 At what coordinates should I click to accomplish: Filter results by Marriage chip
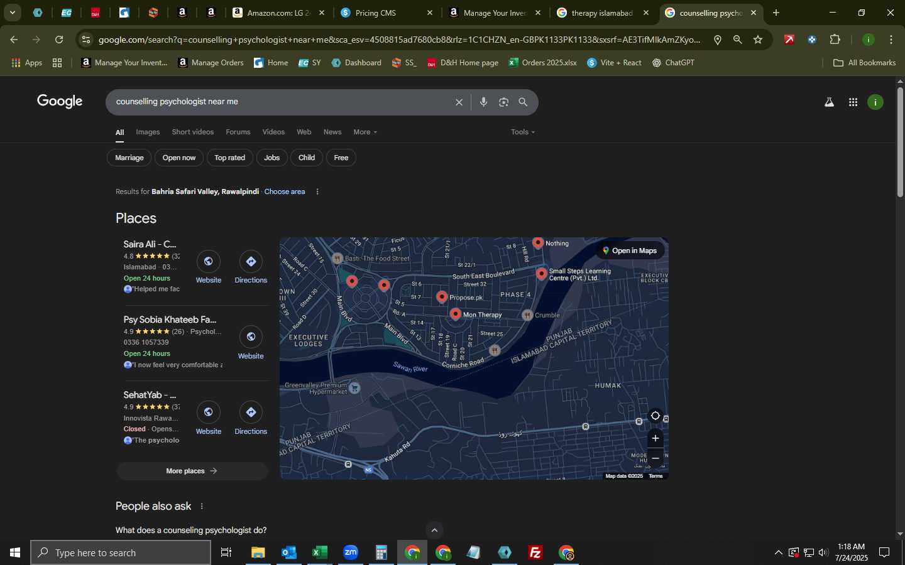coord(129,158)
